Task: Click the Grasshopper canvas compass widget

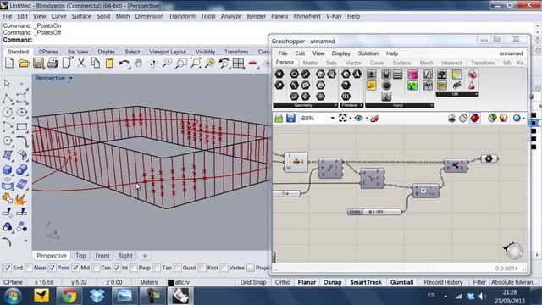Action: [x=514, y=251]
